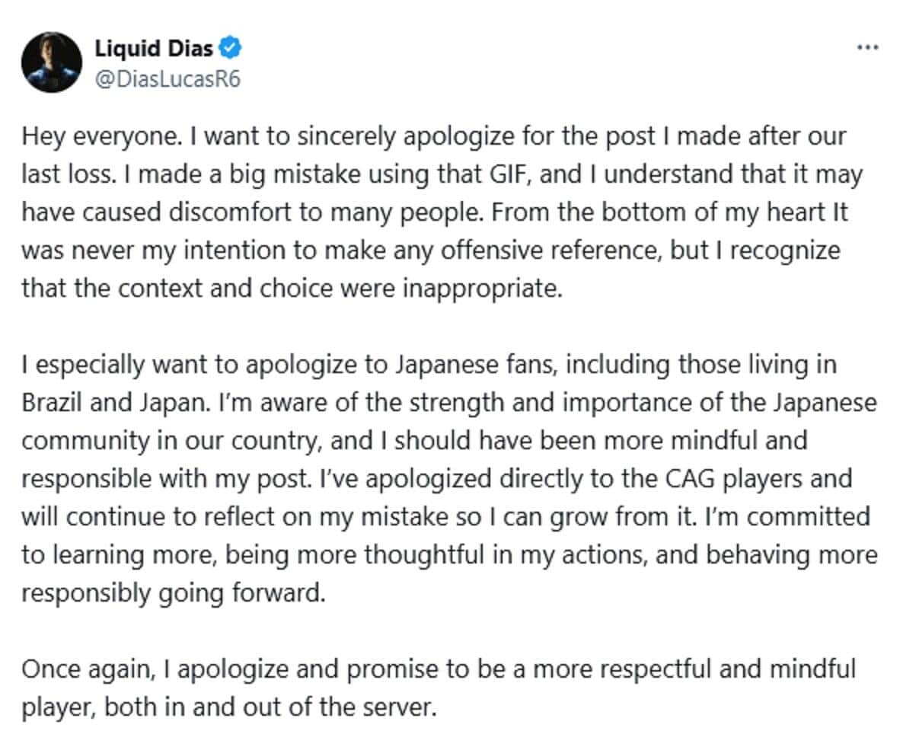903x731 pixels.
Task: Click "both in and out of the server" text
Action: click(269, 707)
